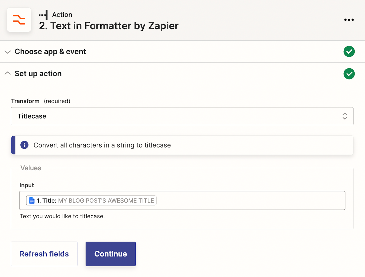Collapse the Set up action chevron
The image size is (365, 277).
[8, 74]
